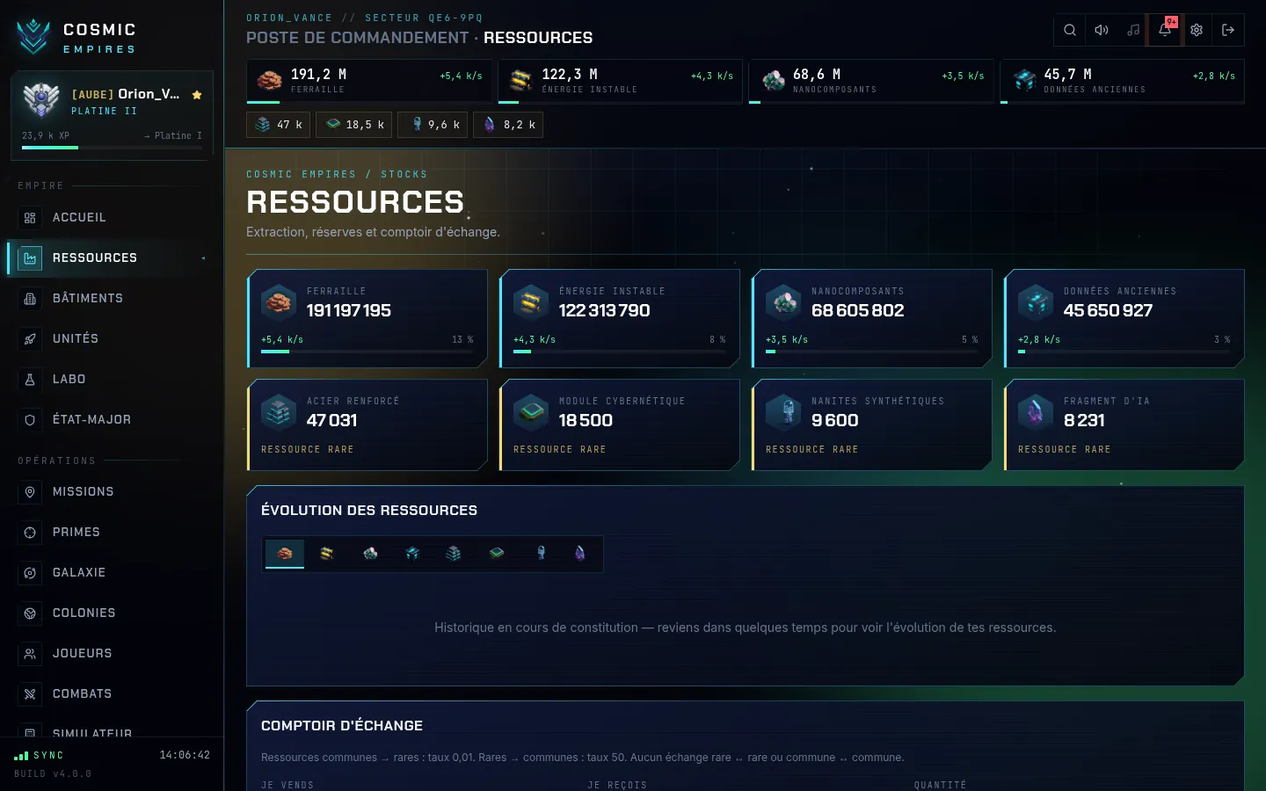
Task: Select Ferraille tab in evolution chart
Action: (x=285, y=554)
